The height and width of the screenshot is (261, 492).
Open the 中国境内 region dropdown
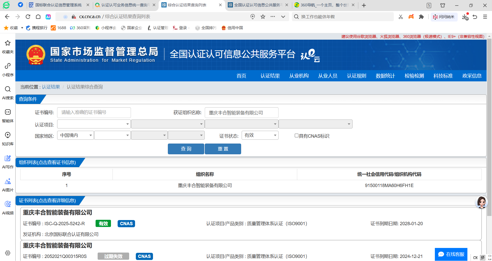point(76,135)
